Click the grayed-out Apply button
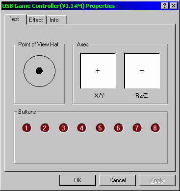Screen dimensions: 180x191 click(x=157, y=180)
